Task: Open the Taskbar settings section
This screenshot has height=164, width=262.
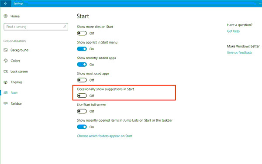Action: [x=16, y=103]
